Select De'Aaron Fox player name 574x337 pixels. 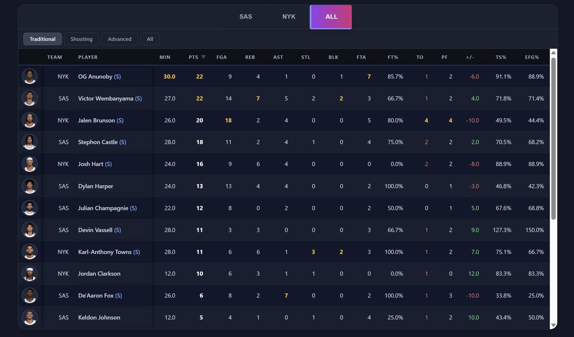96,295
